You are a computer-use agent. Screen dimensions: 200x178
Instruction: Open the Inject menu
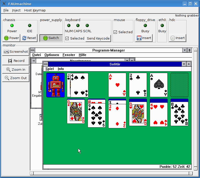[16, 10]
